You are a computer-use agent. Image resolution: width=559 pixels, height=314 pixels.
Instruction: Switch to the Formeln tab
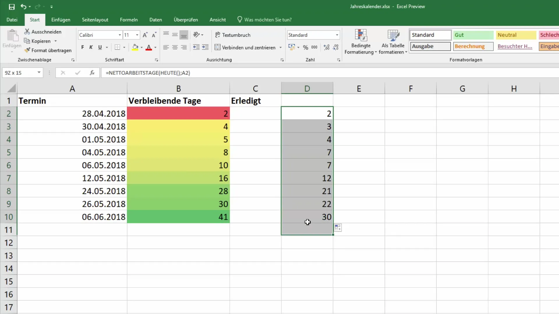[129, 19]
